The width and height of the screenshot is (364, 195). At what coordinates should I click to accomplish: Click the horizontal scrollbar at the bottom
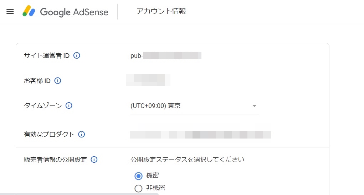[x=79, y=194]
